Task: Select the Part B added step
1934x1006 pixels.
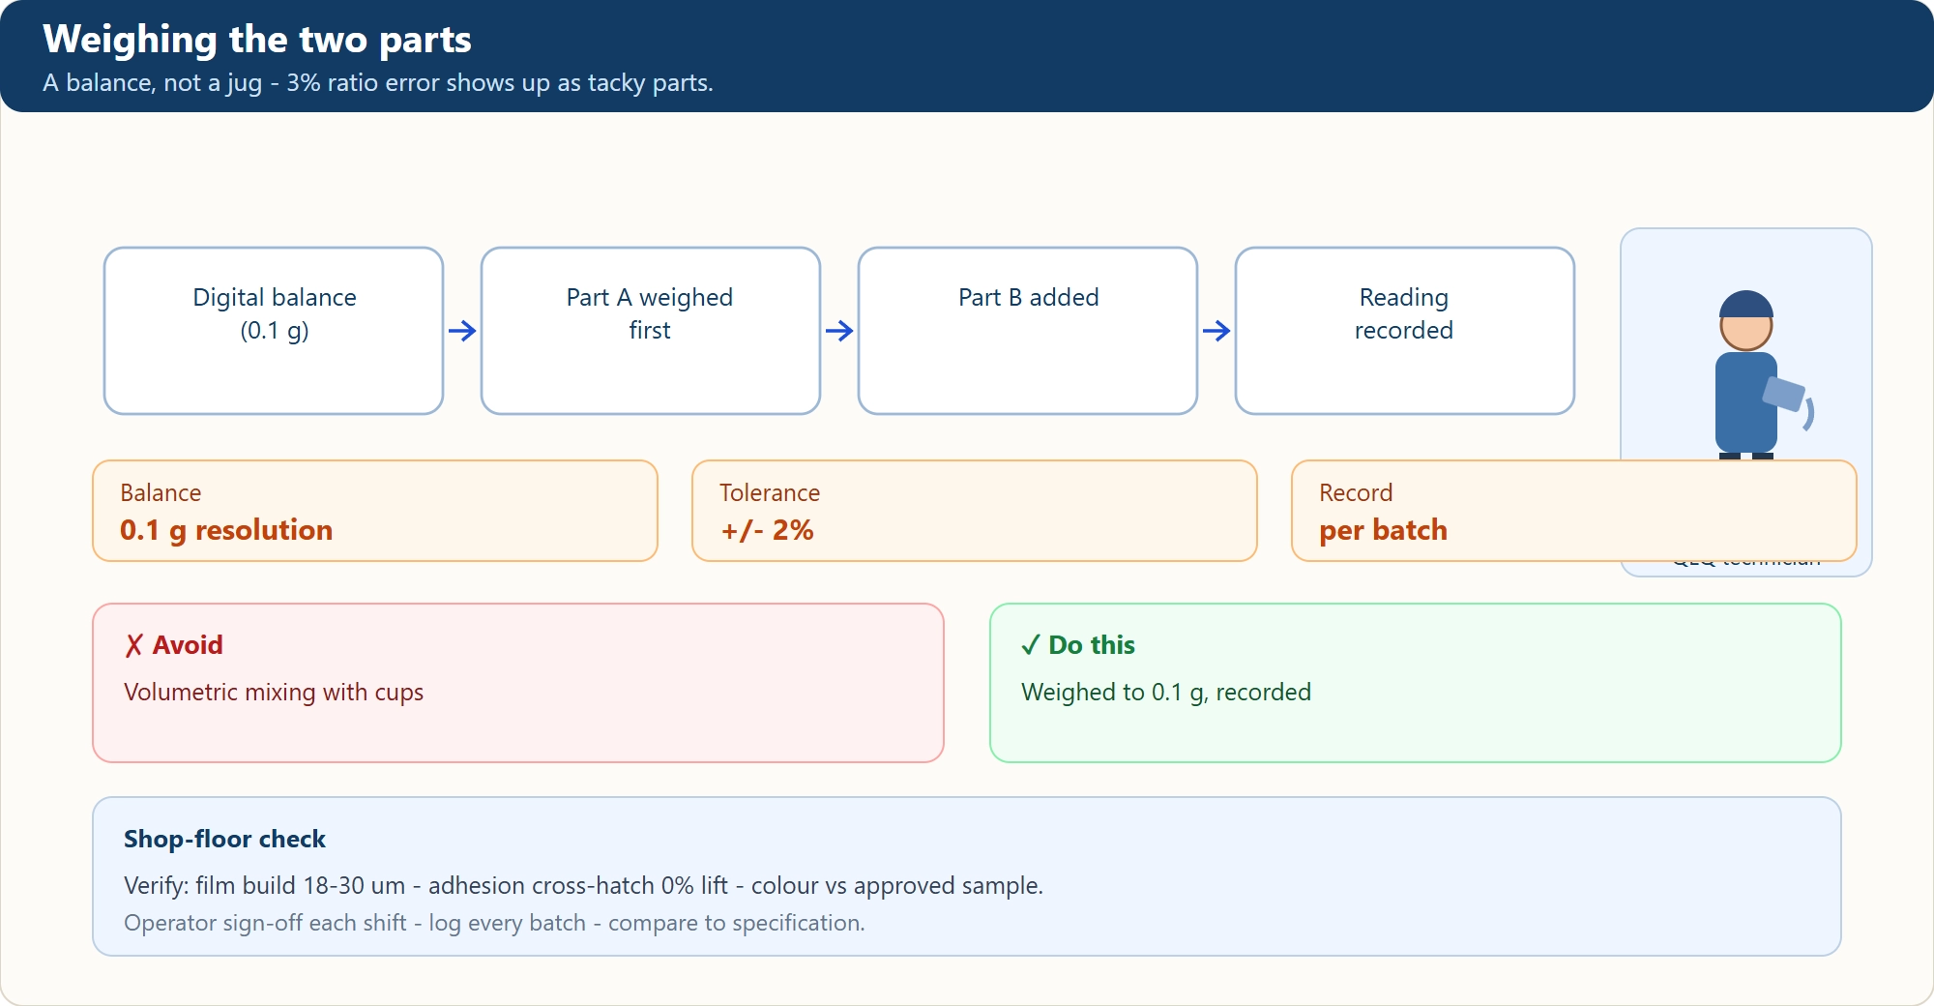Action: click(x=1028, y=331)
